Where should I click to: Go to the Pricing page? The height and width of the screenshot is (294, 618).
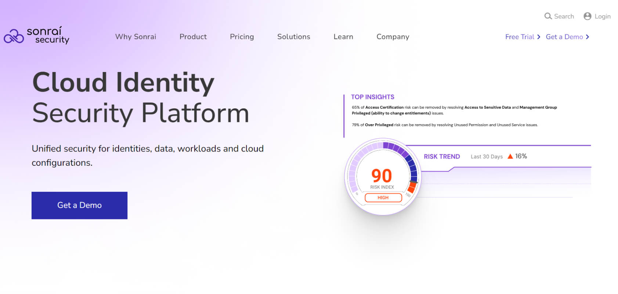(x=242, y=37)
